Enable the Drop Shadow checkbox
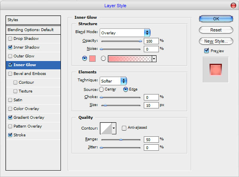Image resolution: width=239 pixels, height=177 pixels. [10, 38]
